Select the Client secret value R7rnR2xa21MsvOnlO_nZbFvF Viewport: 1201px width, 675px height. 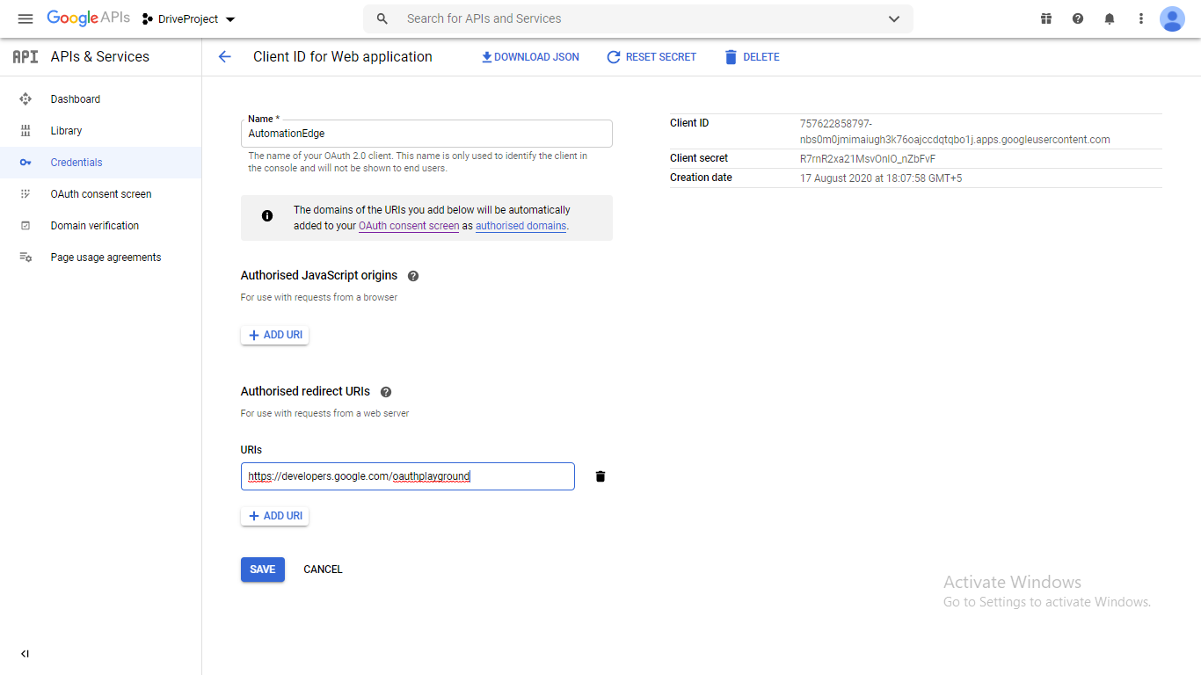[x=868, y=159]
